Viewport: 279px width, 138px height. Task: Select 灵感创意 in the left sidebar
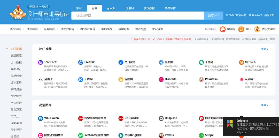click(16, 76)
